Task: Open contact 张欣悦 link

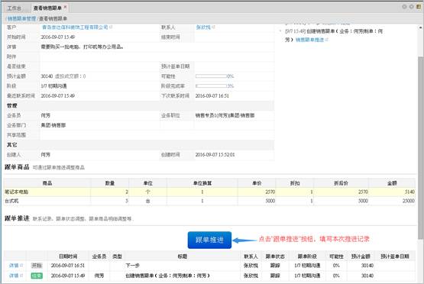Action: click(x=203, y=27)
